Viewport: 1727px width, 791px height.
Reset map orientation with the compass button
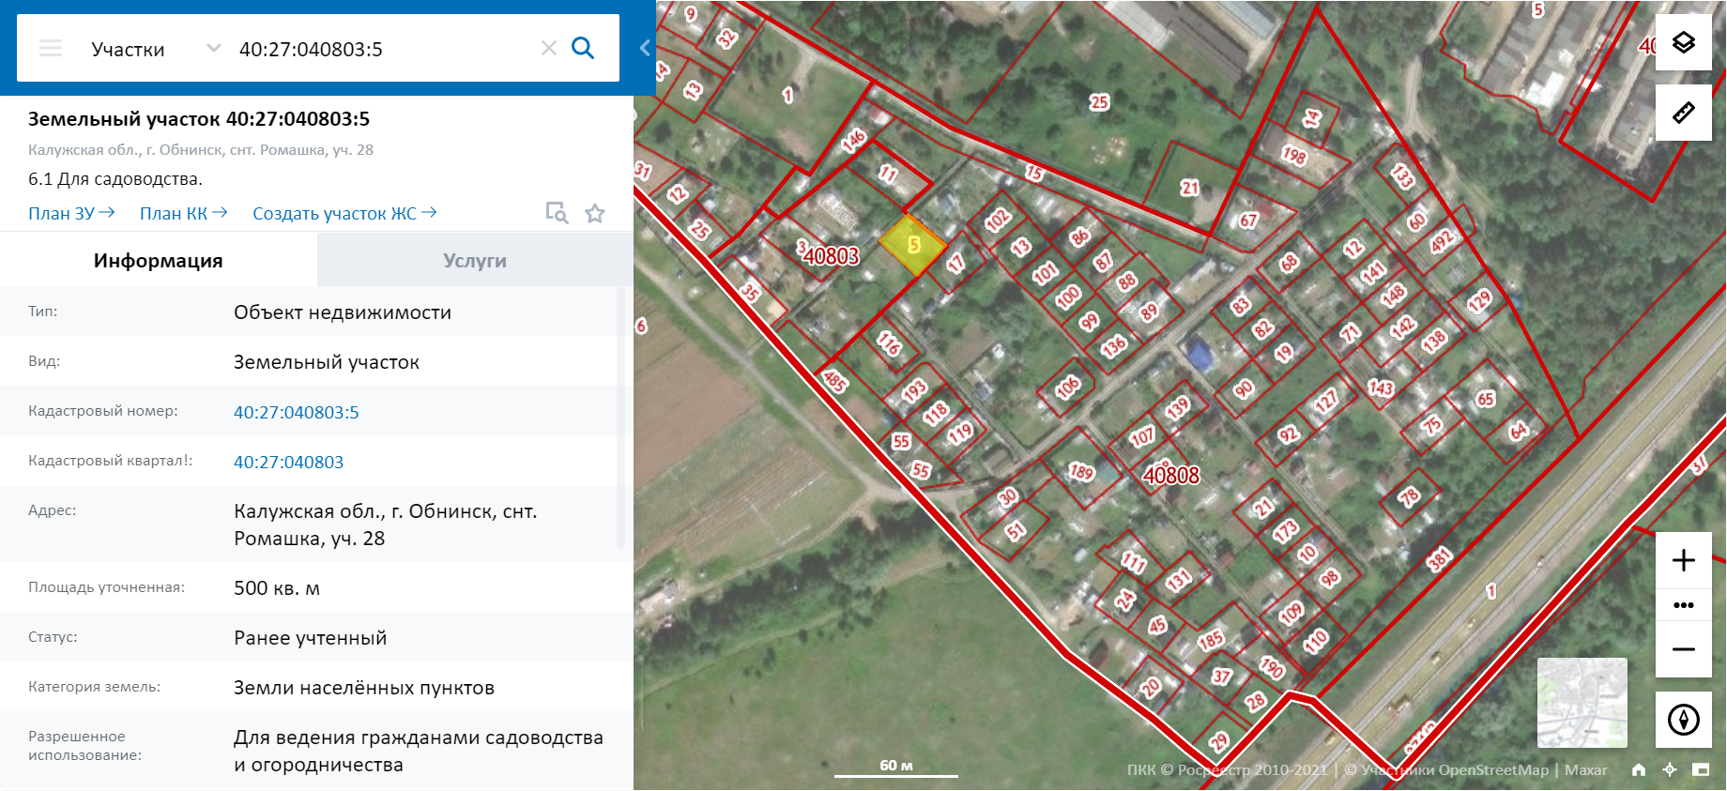click(1684, 720)
